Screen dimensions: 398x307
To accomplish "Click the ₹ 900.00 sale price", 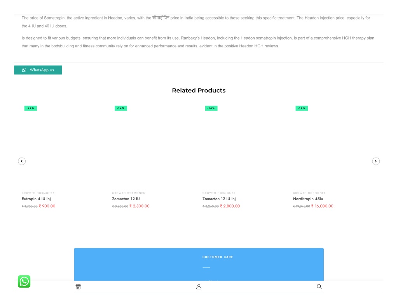I will coord(47,206).
